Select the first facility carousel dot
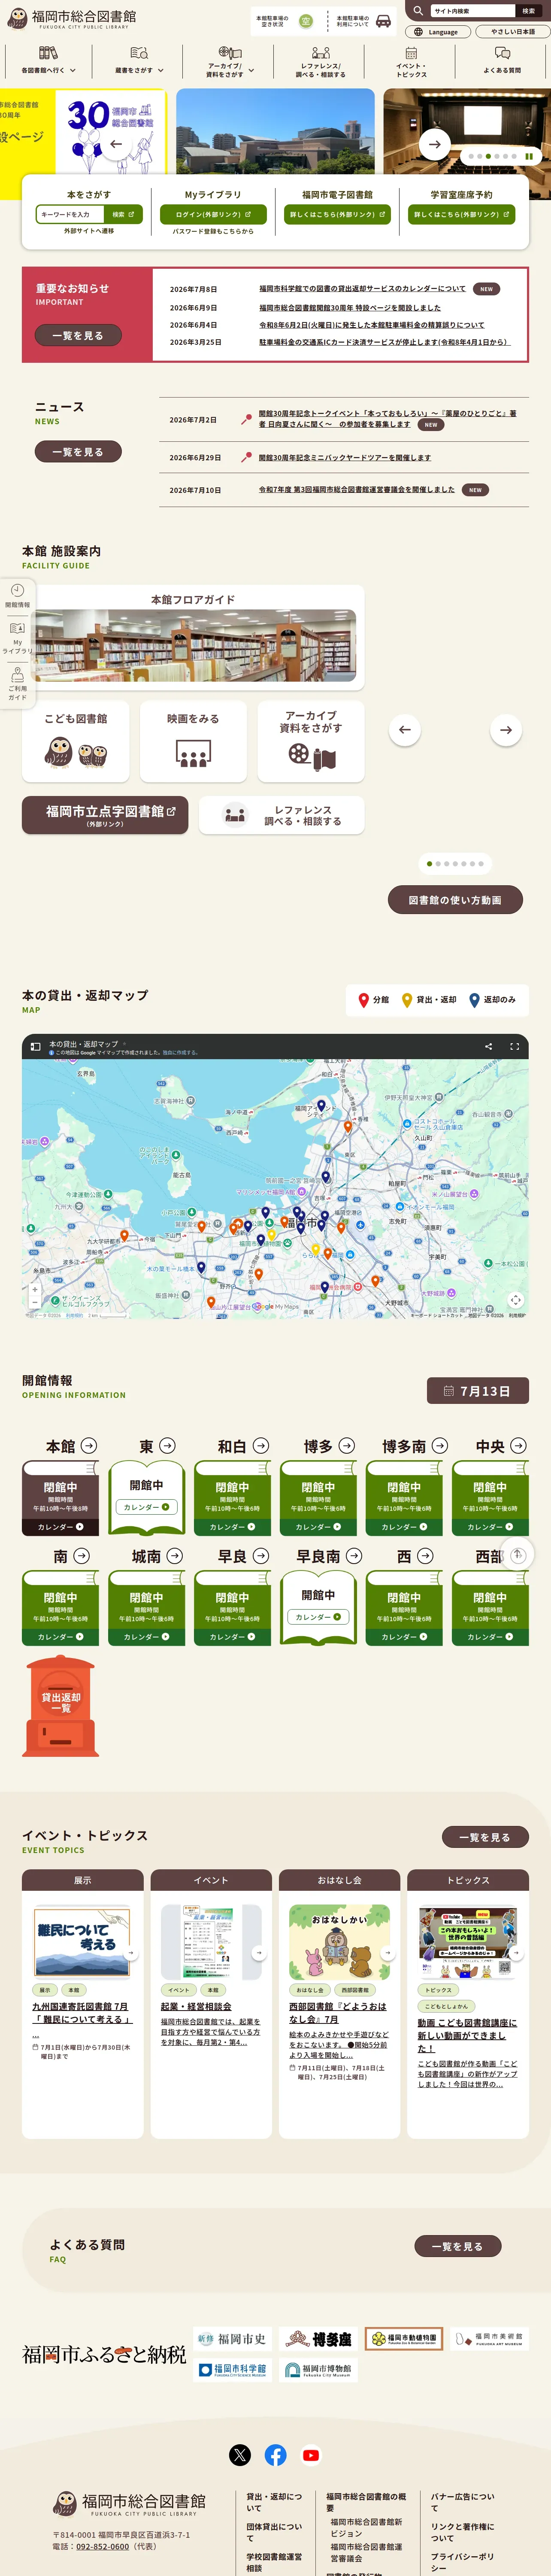 point(430,863)
